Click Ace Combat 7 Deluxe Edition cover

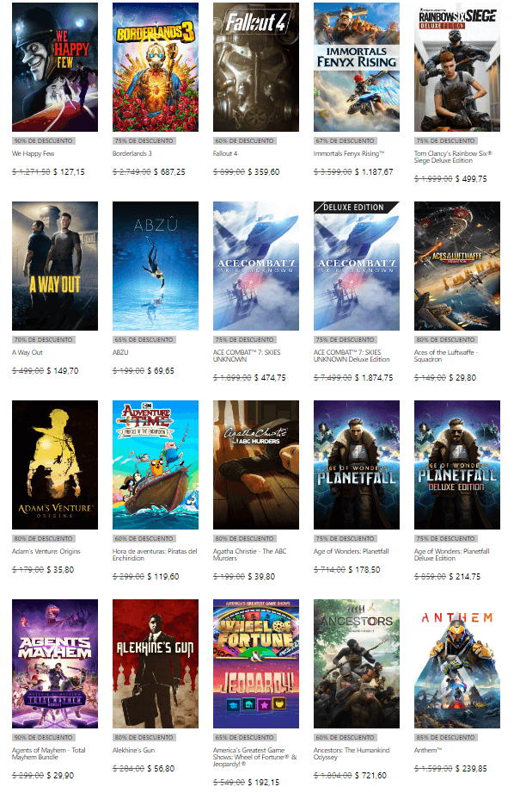coord(357,266)
